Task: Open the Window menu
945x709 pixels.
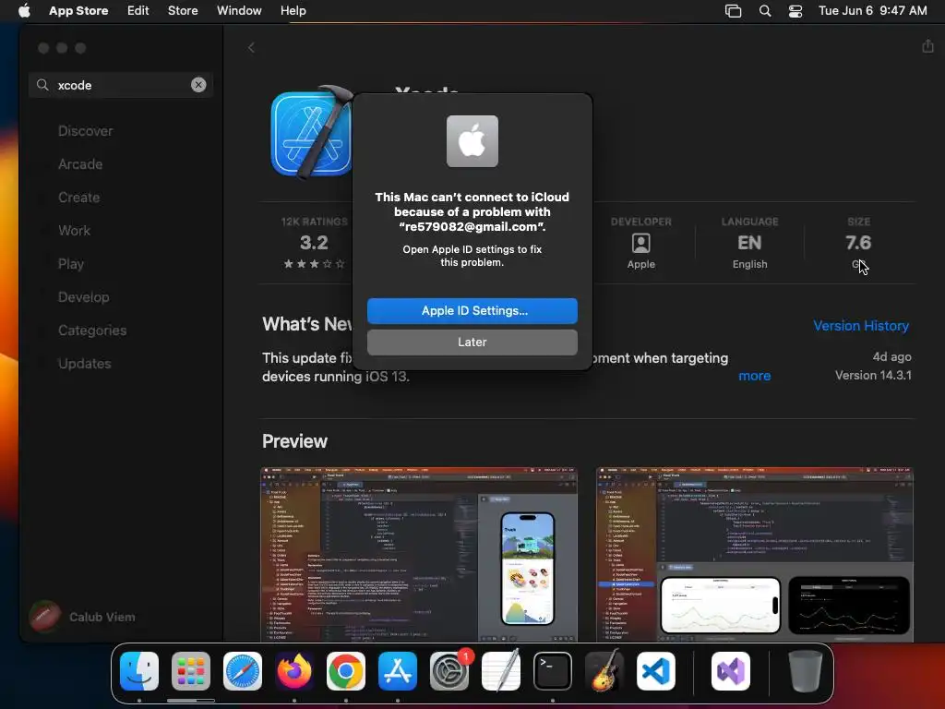Action: click(x=239, y=11)
